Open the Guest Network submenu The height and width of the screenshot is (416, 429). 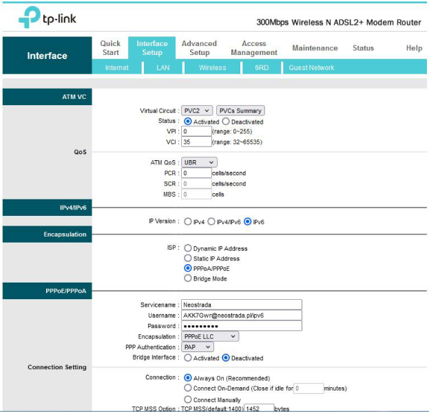pos(311,68)
